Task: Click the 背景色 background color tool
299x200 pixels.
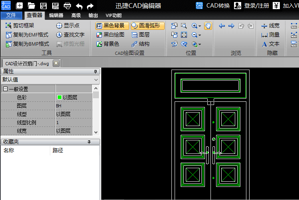Action: tap(108, 44)
